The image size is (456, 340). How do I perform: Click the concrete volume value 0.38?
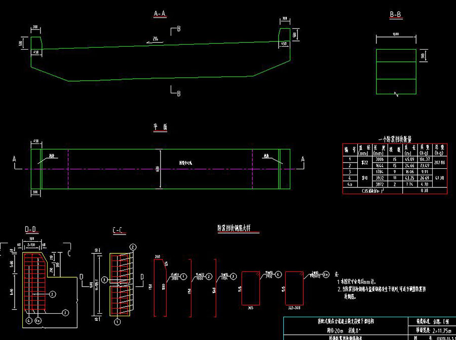pos(425,191)
